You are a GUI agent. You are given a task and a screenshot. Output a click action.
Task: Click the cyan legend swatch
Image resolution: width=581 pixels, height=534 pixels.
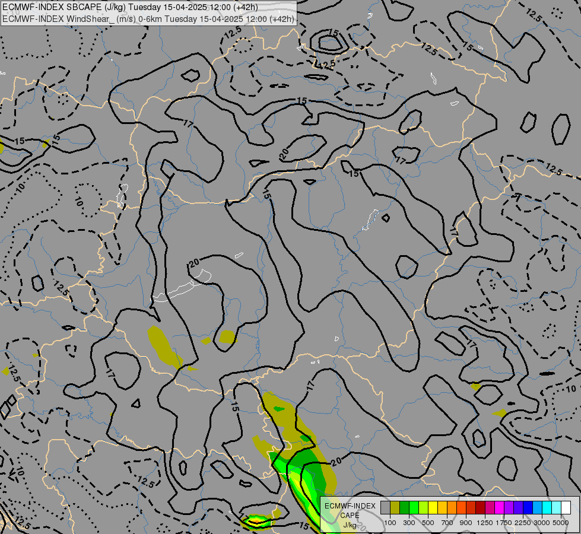547,507
